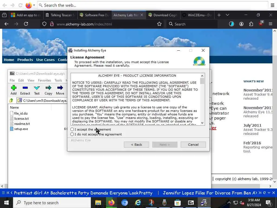Image resolution: width=277 pixels, height=208 pixels.
Task: Open Firefox from the taskbar
Action: (x=111, y=203)
